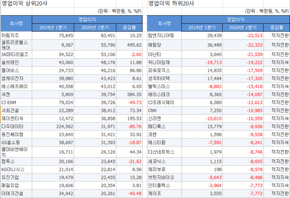Image resolution: width=290 pixels, height=198 pixels.
Task: Select the '셀트리온헬스케어' company cell
Action: click(x=16, y=45)
